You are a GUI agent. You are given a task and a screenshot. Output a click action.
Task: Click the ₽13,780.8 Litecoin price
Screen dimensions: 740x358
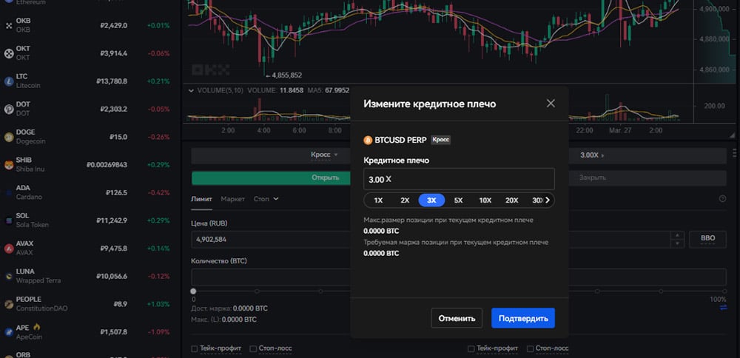click(x=112, y=81)
